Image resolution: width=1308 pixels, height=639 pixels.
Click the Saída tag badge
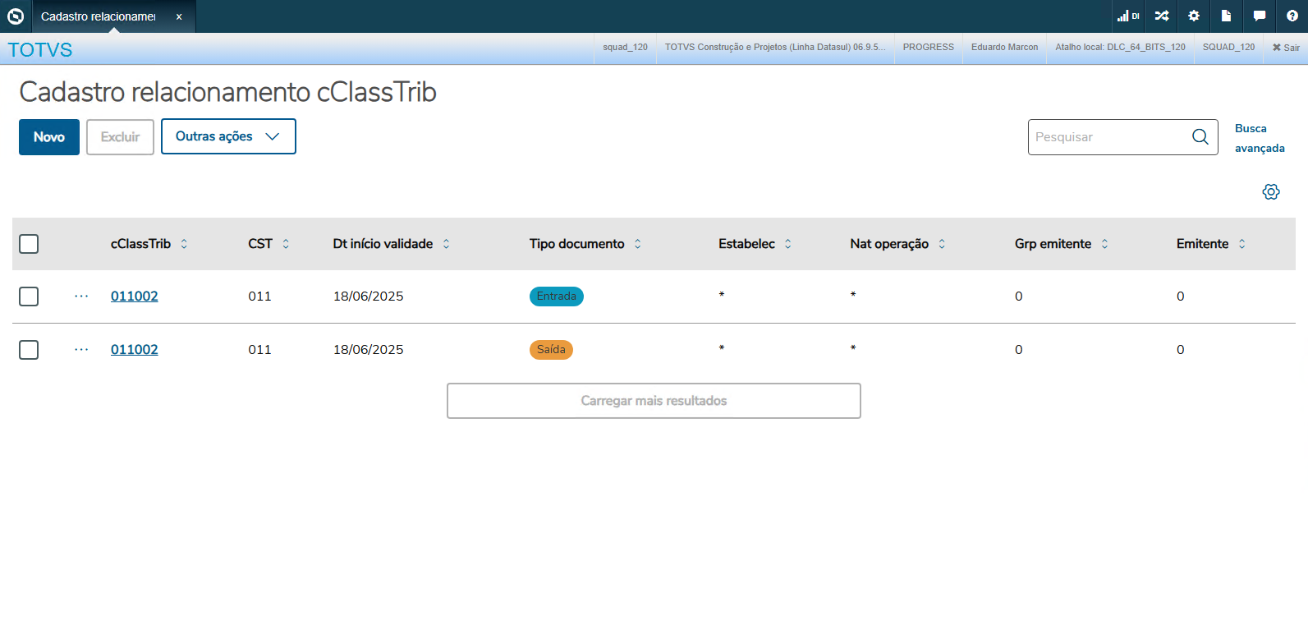551,350
